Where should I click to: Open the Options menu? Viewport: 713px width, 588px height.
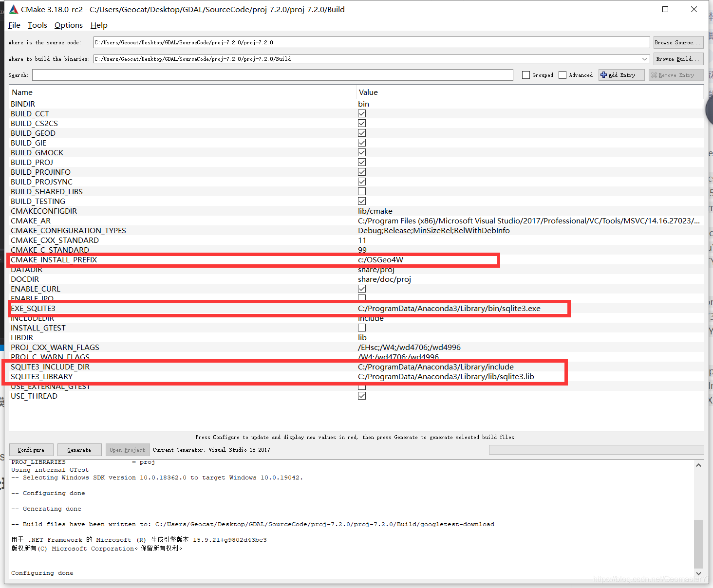(x=69, y=25)
